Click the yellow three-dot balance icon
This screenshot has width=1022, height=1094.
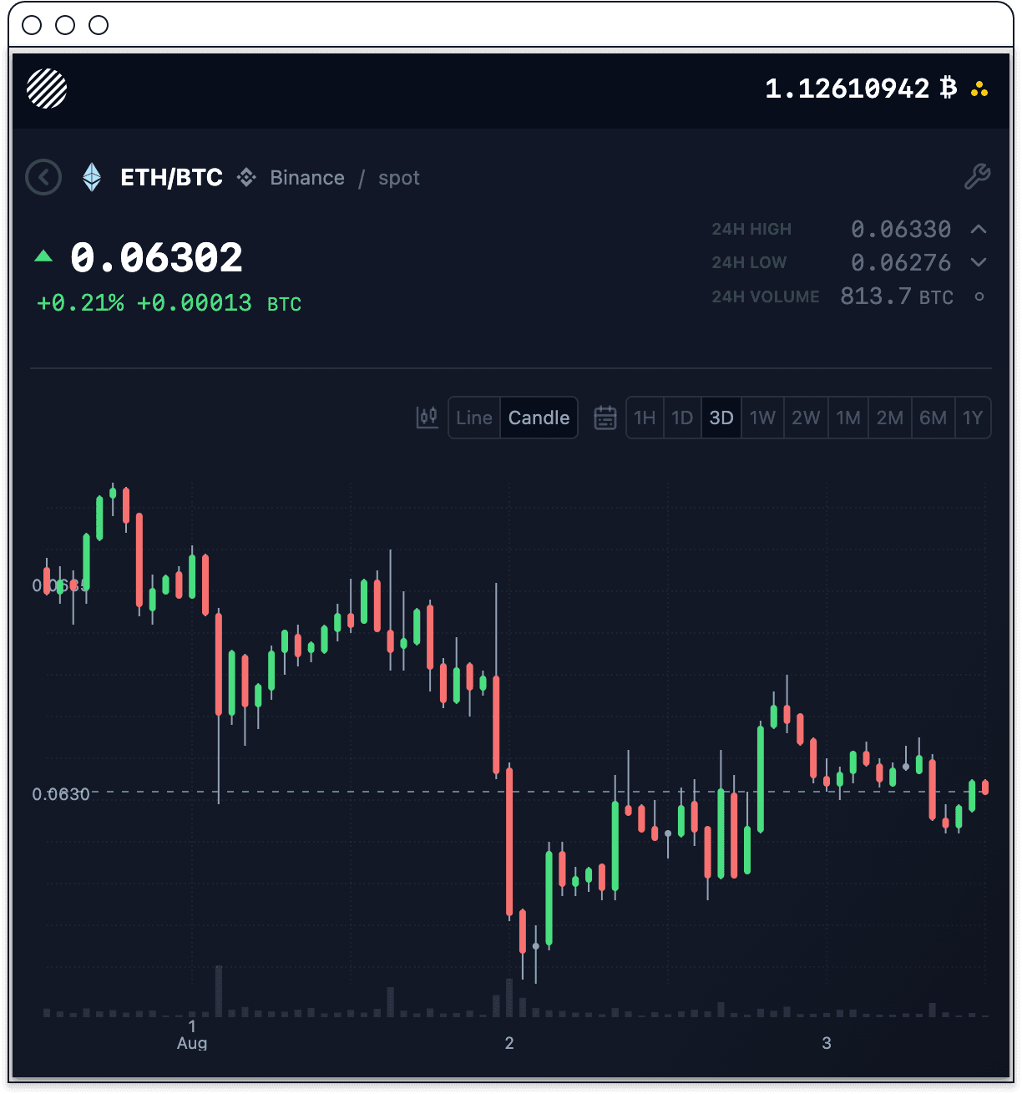click(979, 89)
